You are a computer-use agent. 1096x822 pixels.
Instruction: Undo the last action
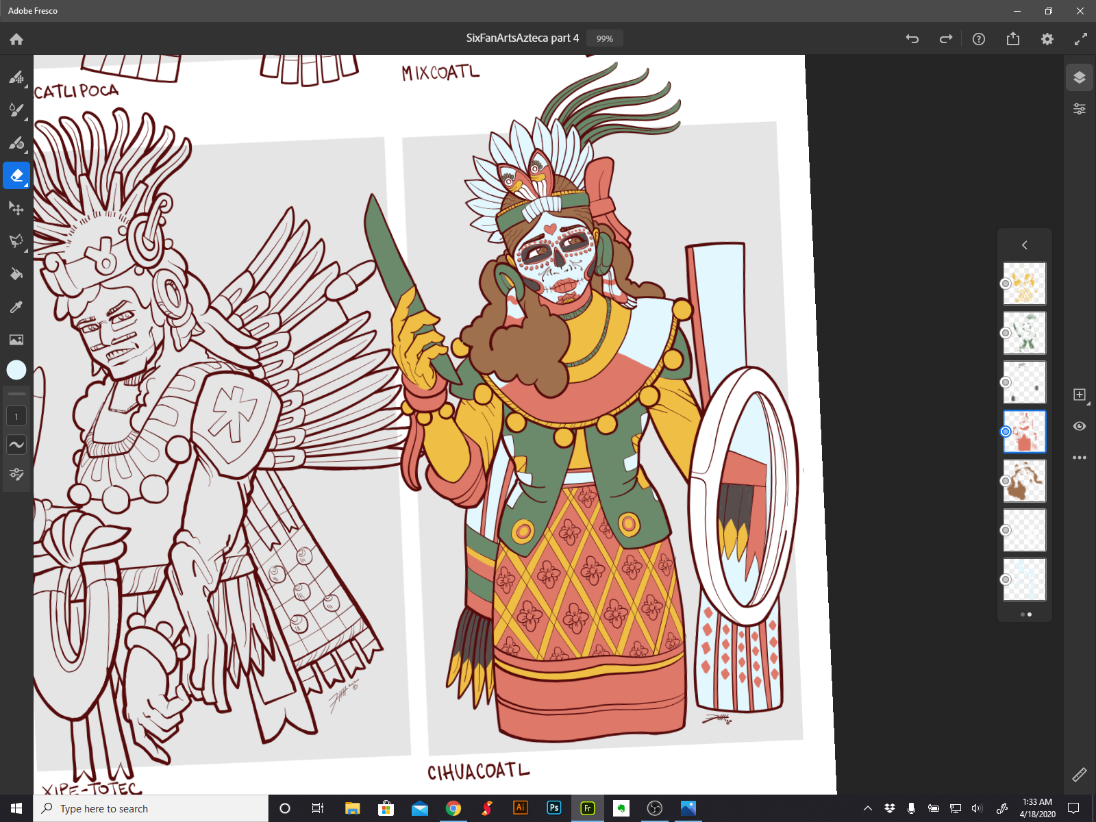912,39
